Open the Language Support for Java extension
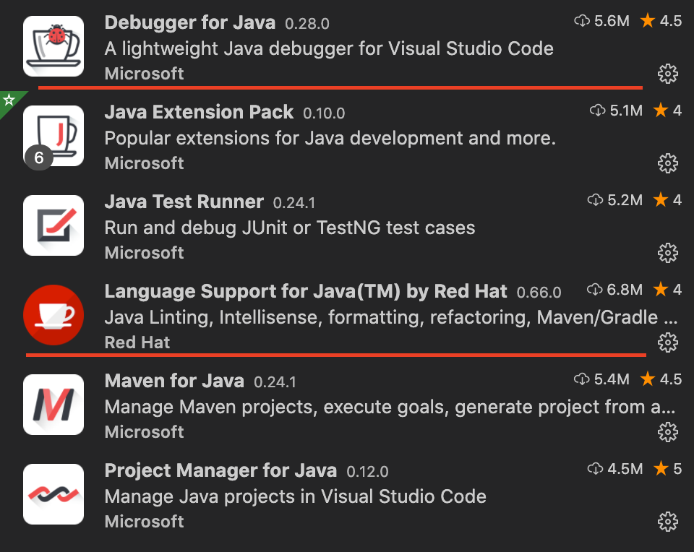The image size is (694, 552). pyautogui.click(x=304, y=291)
